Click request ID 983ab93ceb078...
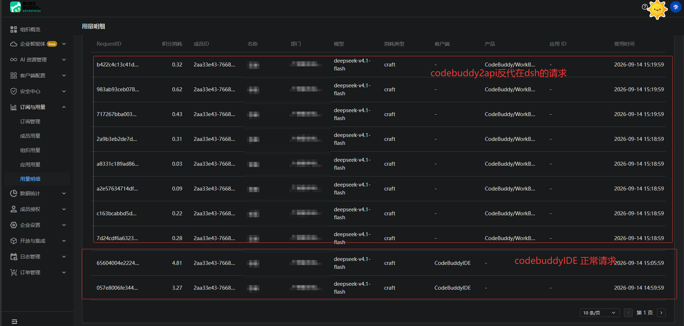Viewport: 684px width, 326px height. point(118,89)
